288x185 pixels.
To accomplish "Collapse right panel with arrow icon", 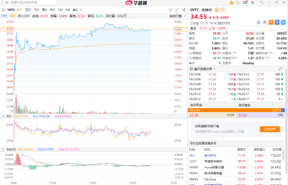I will click(x=183, y=10).
